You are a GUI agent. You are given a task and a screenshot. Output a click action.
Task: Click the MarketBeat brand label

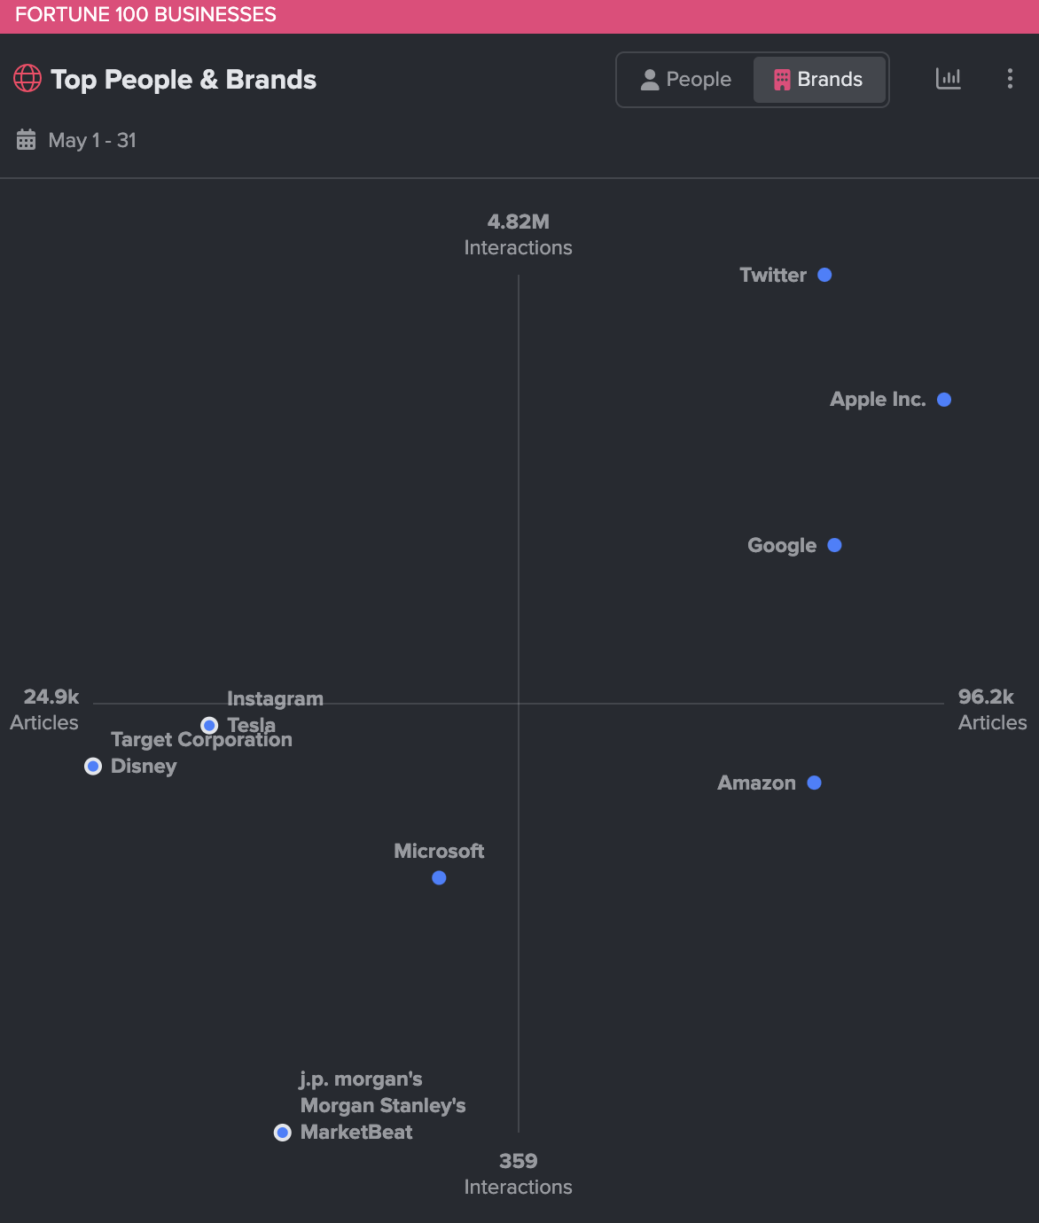point(356,1132)
